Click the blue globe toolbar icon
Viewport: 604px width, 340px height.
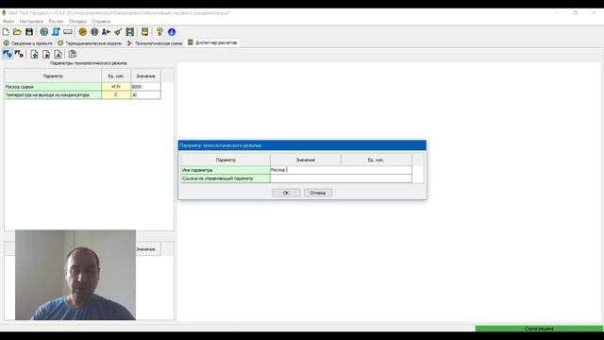click(x=44, y=32)
